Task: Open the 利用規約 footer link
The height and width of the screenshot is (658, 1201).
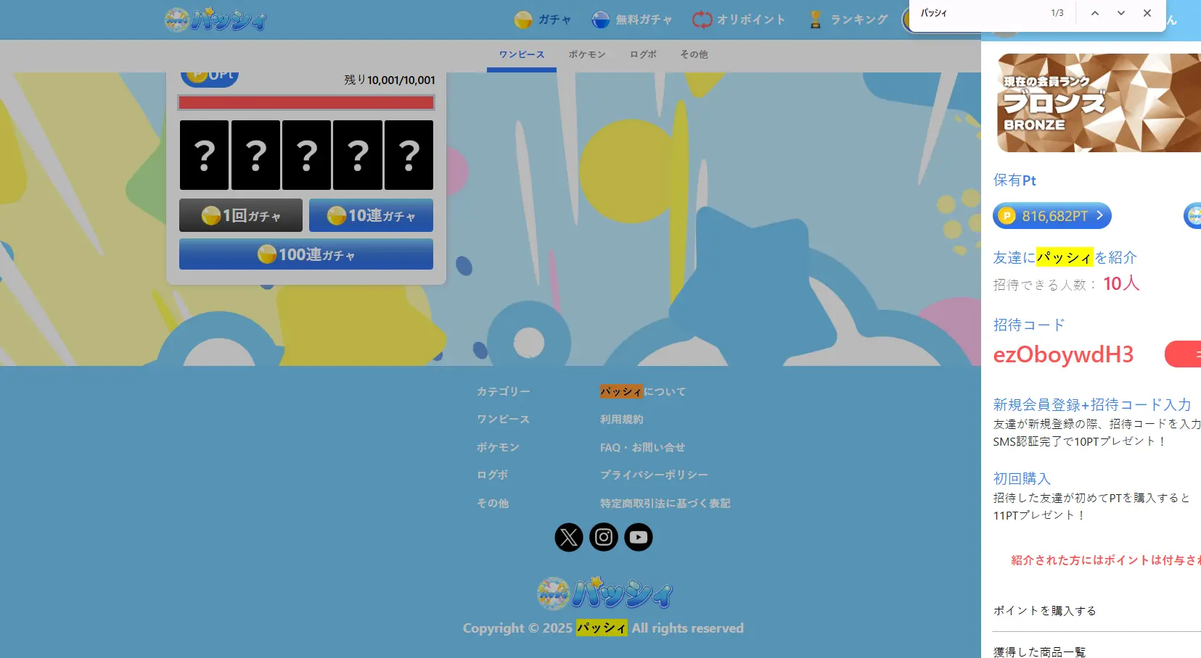Action: 621,420
